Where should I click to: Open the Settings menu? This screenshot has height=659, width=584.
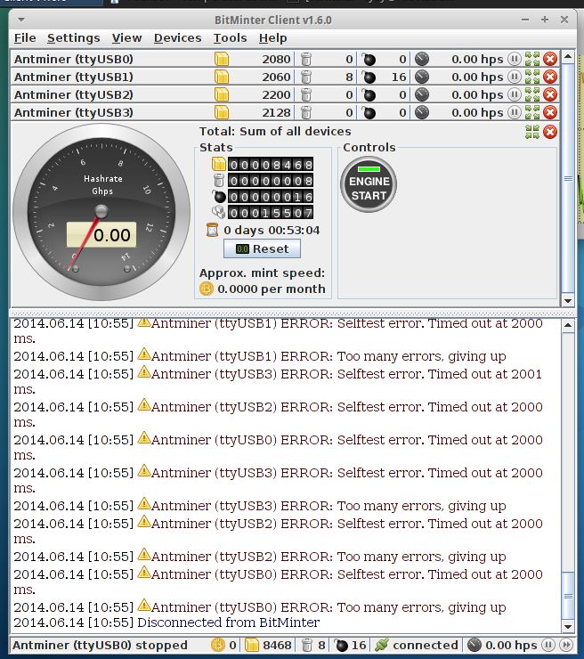point(74,37)
